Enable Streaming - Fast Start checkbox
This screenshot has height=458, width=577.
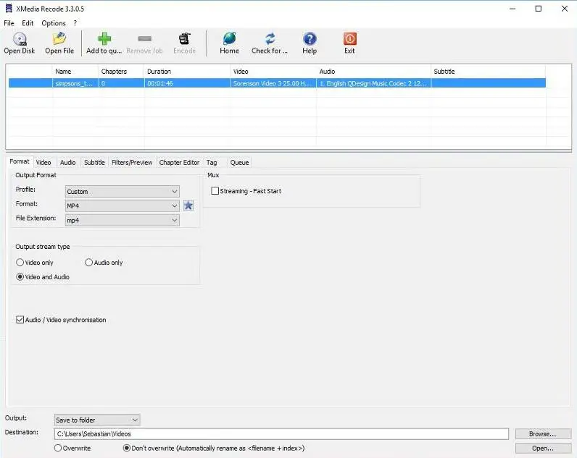[x=215, y=191]
